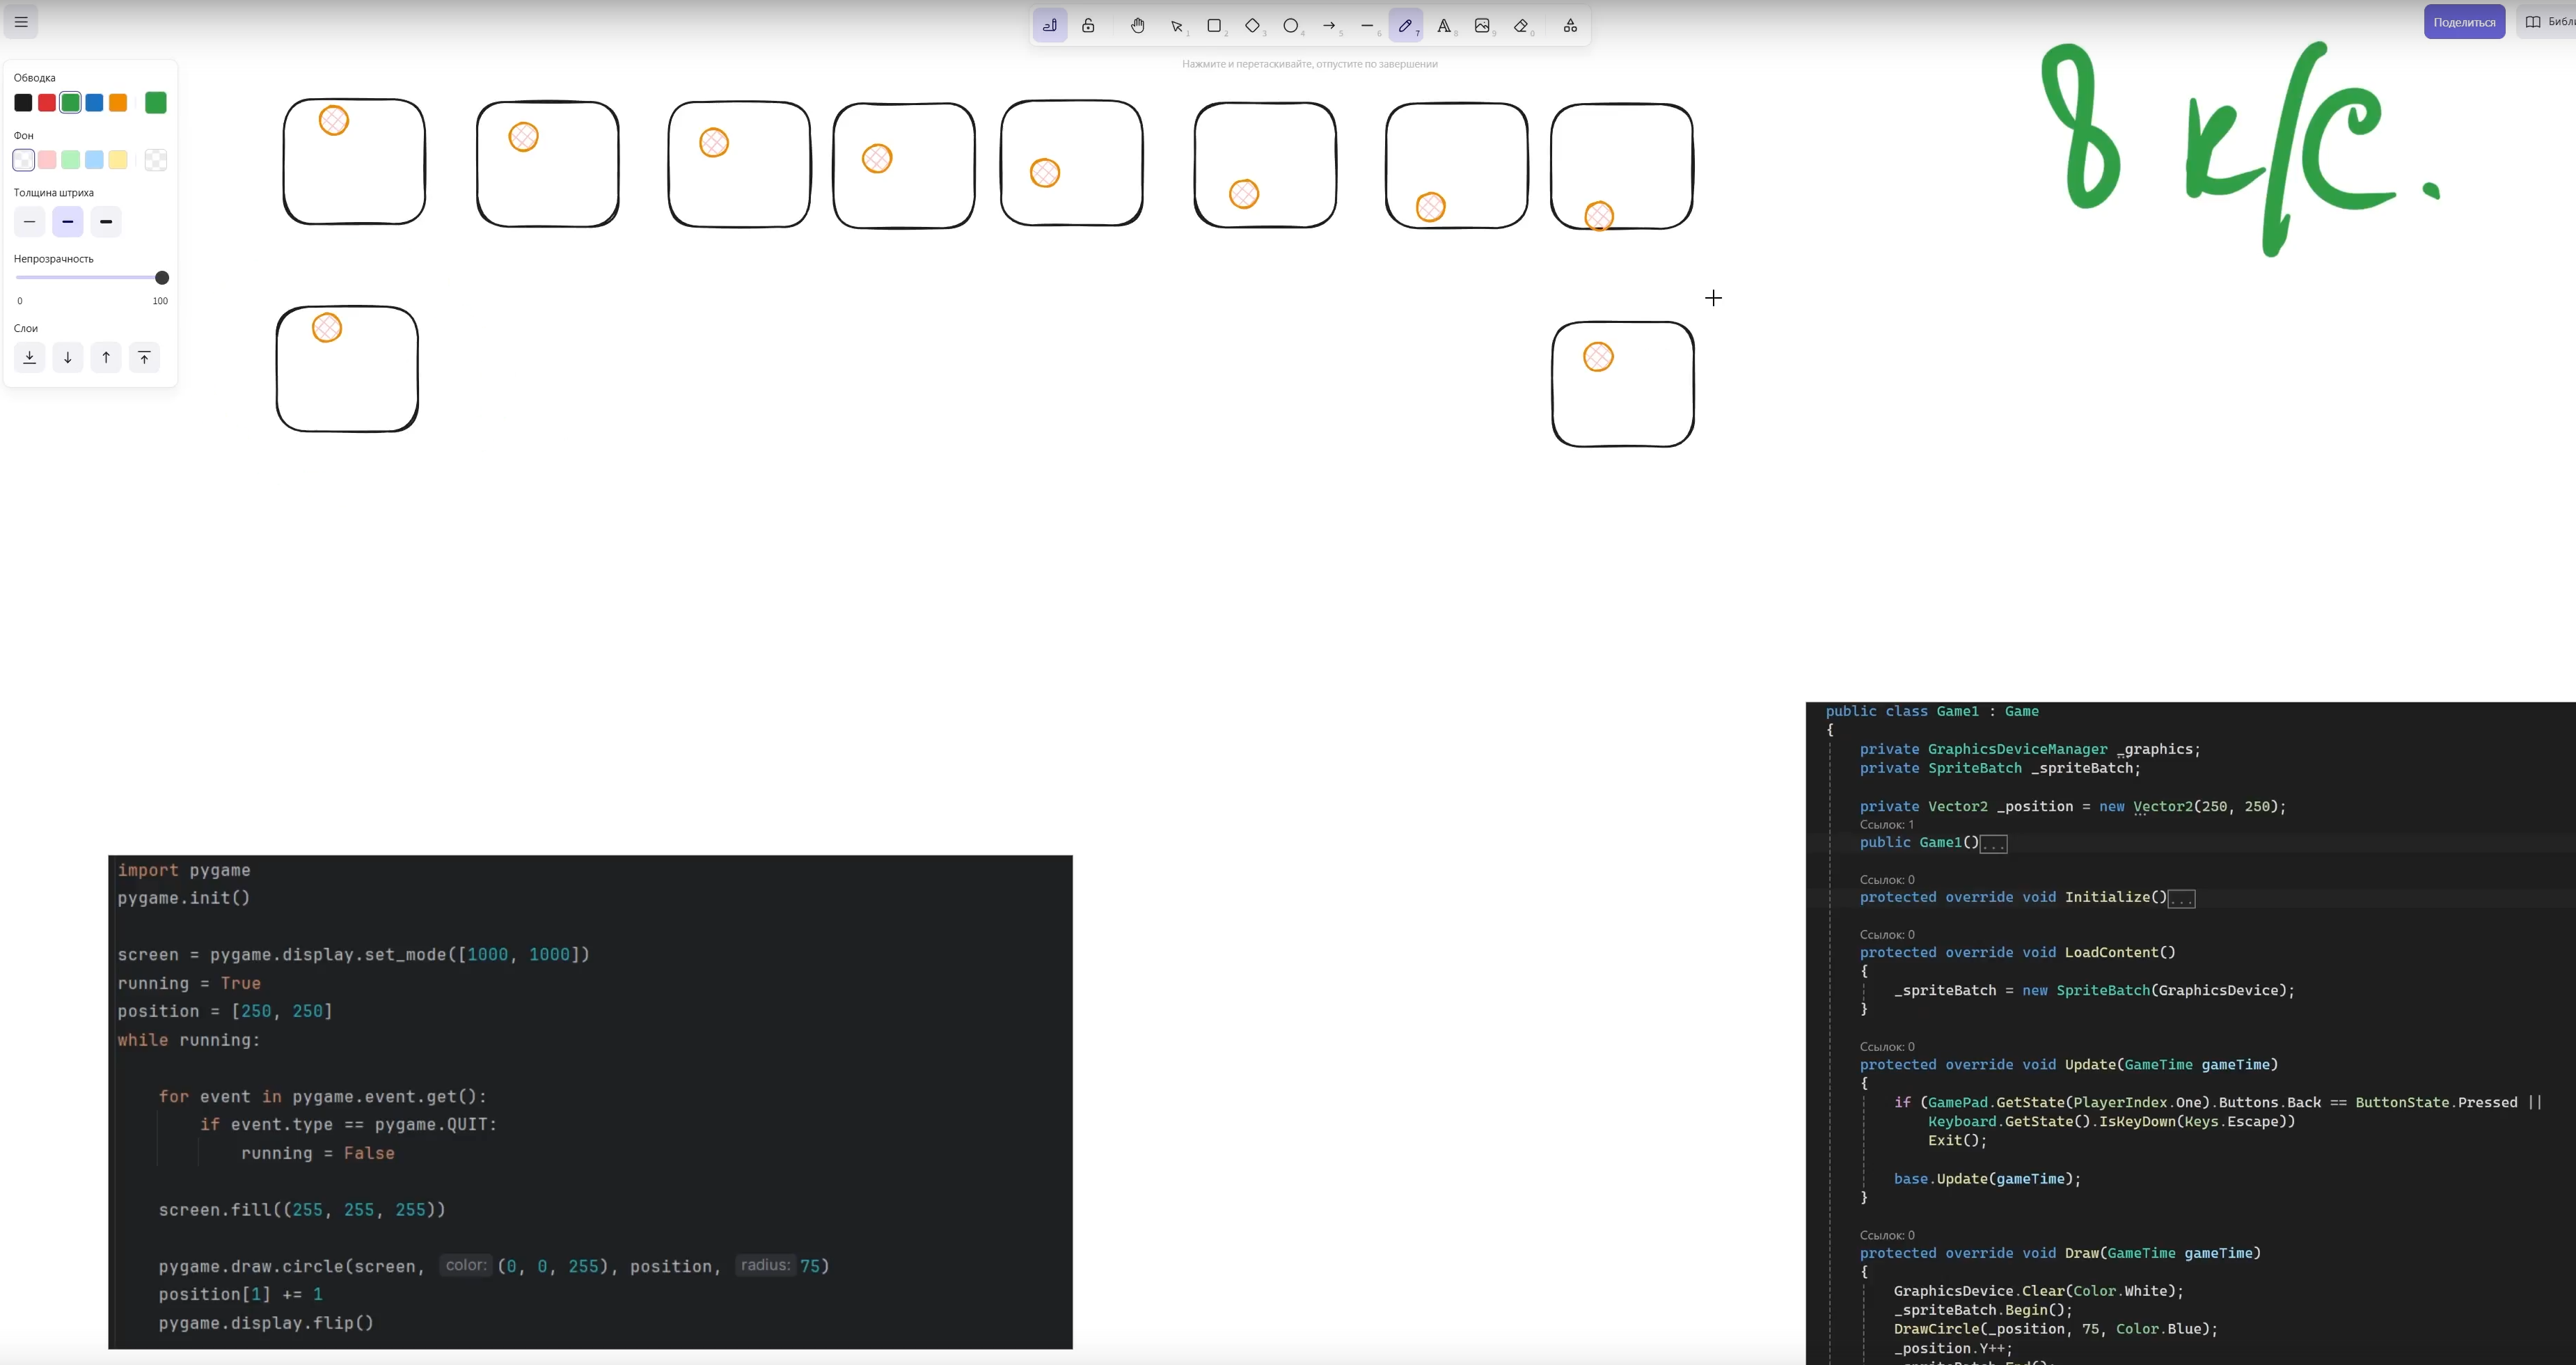Click 'public class Game1 : Game' line
This screenshot has width=2576, height=1365.
pyautogui.click(x=1932, y=711)
